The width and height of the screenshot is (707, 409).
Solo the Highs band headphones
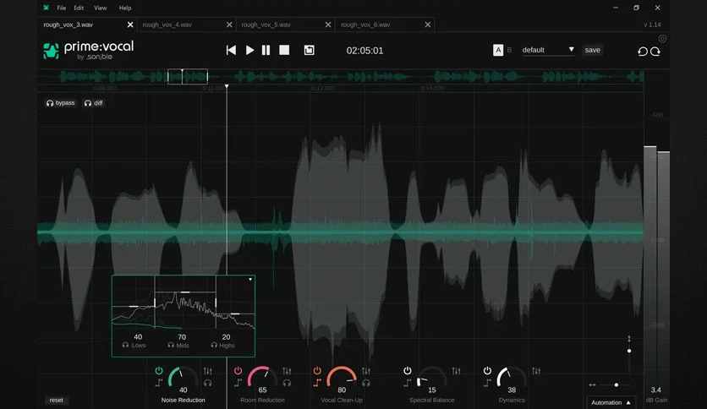point(214,346)
